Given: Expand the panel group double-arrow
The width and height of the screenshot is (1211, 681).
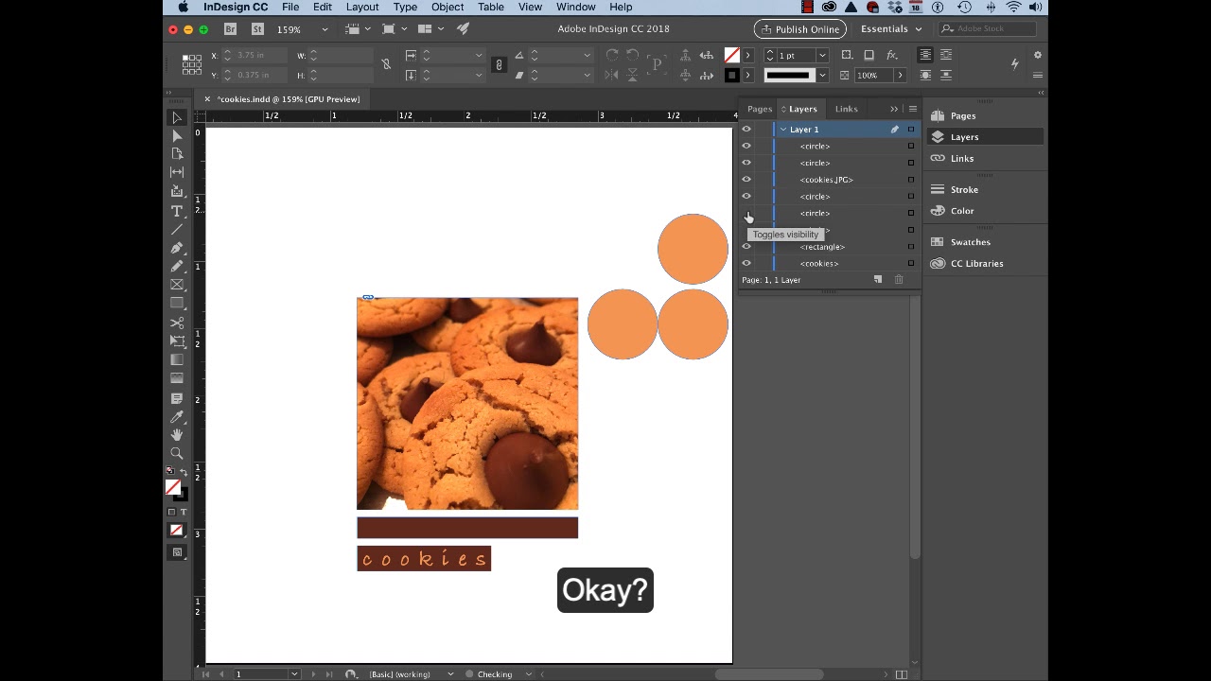Looking at the screenshot, I should pos(894,109).
